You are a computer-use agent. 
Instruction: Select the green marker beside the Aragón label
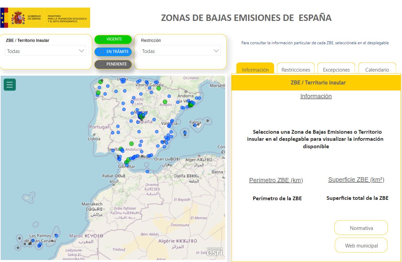(x=165, y=102)
